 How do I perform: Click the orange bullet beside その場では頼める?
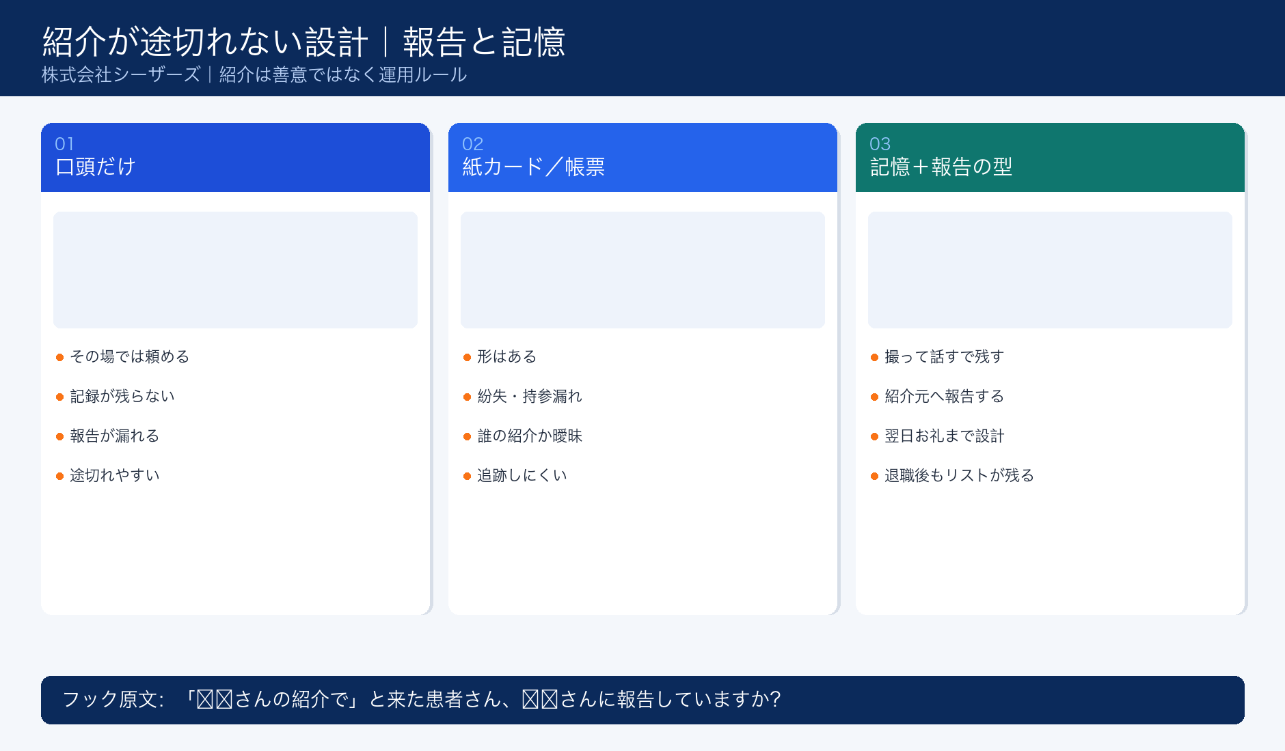click(59, 357)
